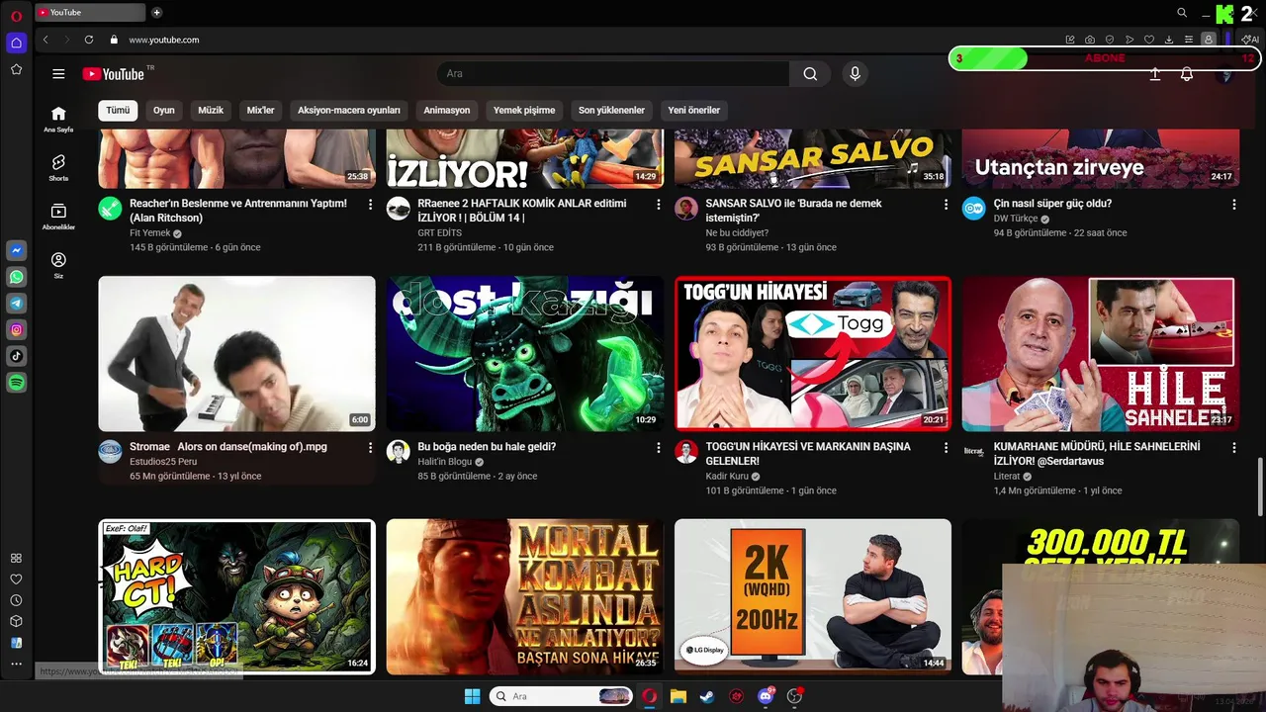This screenshot has height=712, width=1266.
Task: Open Spotify in the Opera sidebar
Action: pyautogui.click(x=17, y=383)
